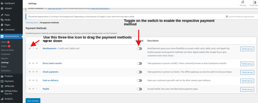The image size is (258, 103).
Task: Move Cash on delivery up with the up chevron
Action: (x=33, y=80)
